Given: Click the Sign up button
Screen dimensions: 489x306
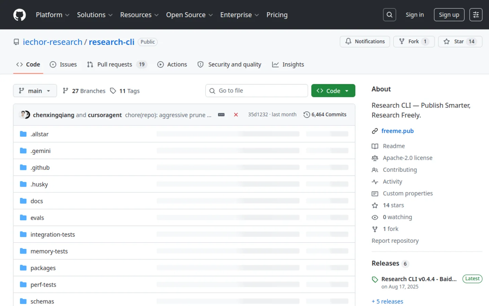Looking at the screenshot, I should [449, 15].
